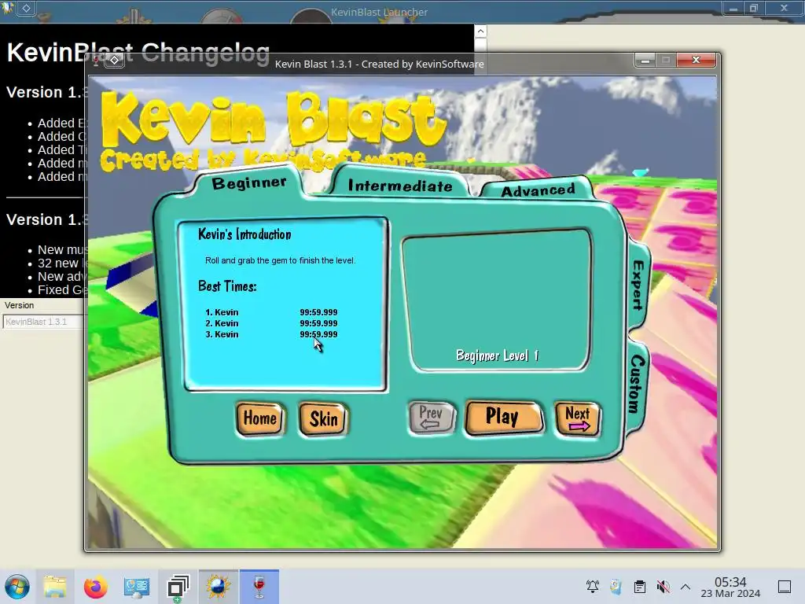Screen dimensions: 805x604
Task: Click the first best time entry '1. Kevin'
Action: point(271,312)
